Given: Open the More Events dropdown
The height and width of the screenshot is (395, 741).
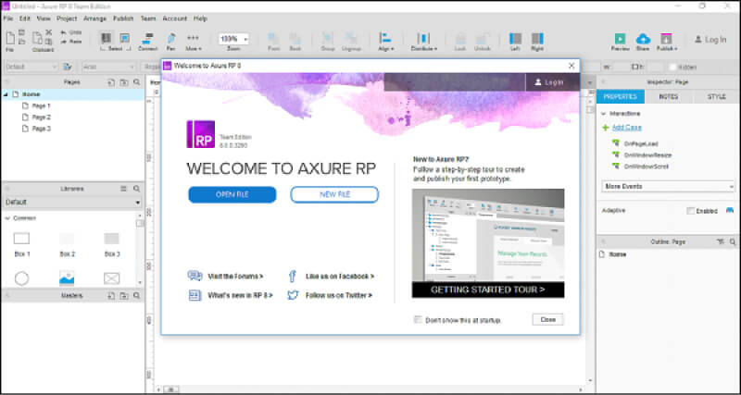Looking at the screenshot, I should pyautogui.click(x=667, y=186).
